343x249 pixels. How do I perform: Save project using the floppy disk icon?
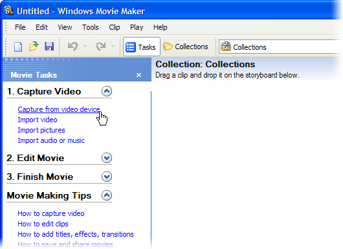pos(49,47)
